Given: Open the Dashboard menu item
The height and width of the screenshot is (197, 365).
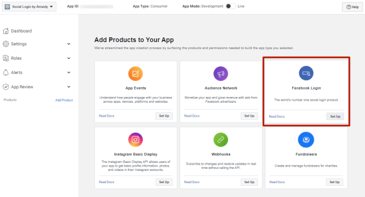Looking at the screenshot, I should coord(21,31).
